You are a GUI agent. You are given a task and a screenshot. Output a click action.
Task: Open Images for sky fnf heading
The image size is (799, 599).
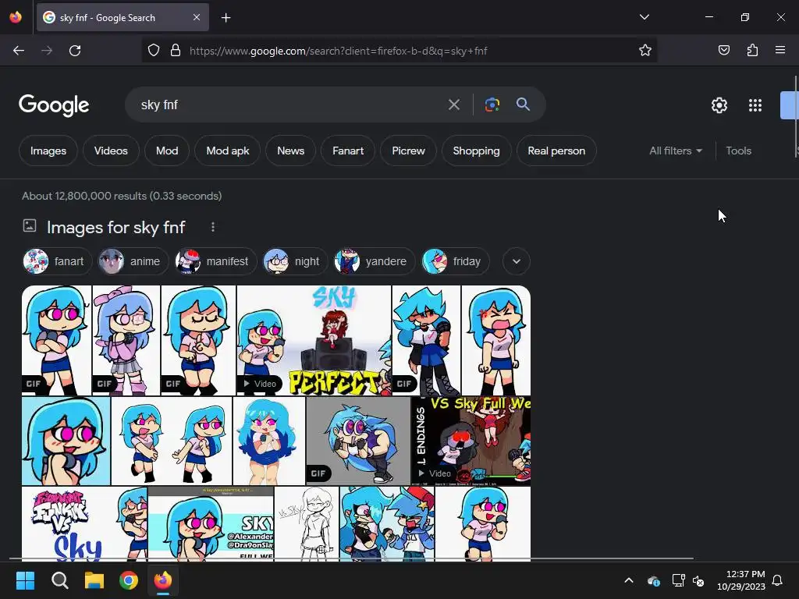pyautogui.click(x=116, y=227)
